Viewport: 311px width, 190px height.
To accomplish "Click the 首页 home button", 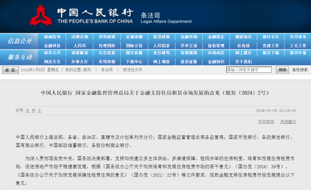I will [10, 70].
